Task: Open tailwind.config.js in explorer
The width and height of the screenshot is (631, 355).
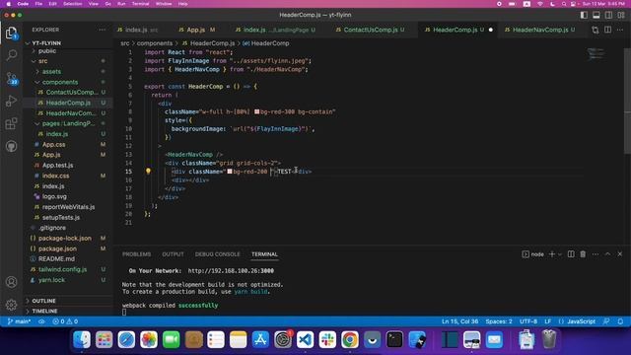Action: (x=62, y=269)
